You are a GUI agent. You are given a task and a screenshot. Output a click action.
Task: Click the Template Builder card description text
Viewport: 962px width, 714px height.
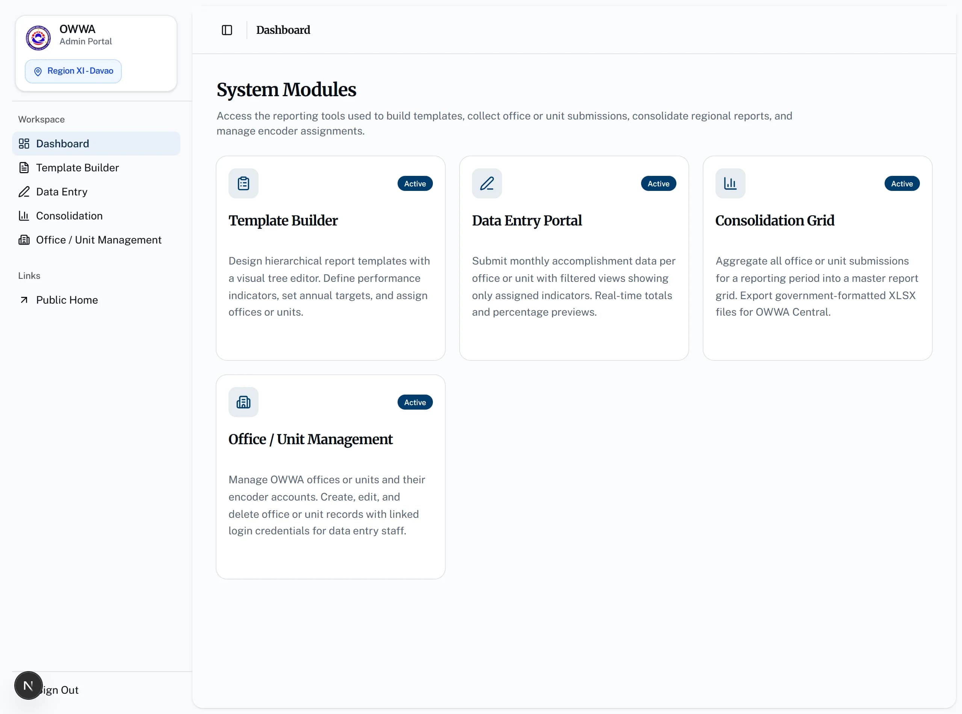click(329, 287)
